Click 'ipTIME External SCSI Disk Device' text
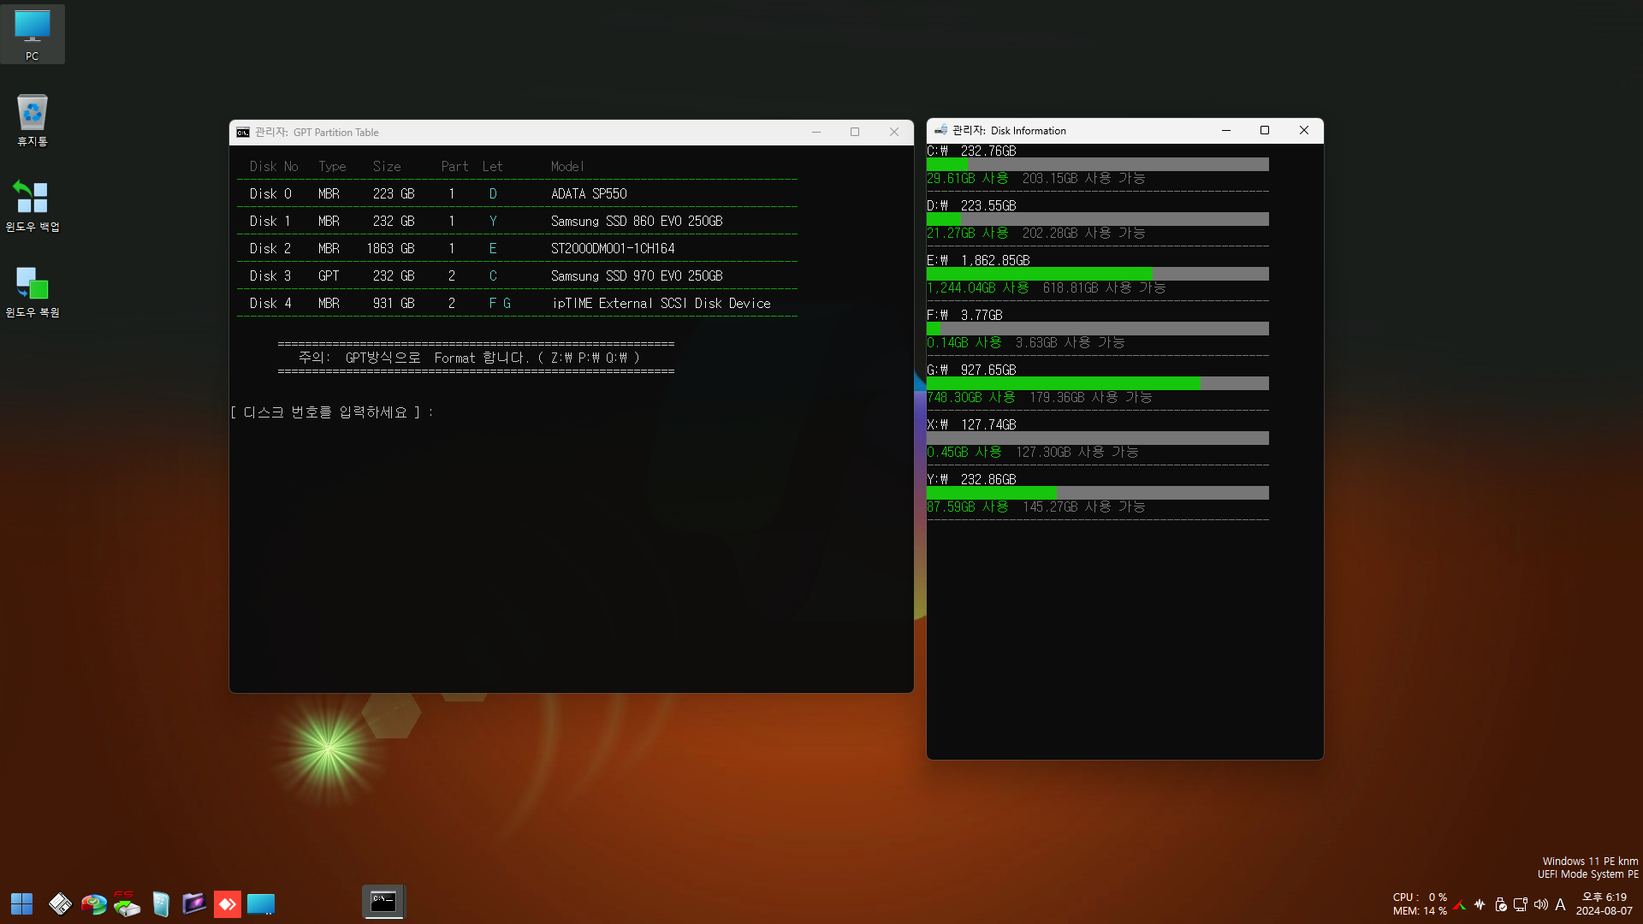This screenshot has height=924, width=1643. (x=661, y=304)
